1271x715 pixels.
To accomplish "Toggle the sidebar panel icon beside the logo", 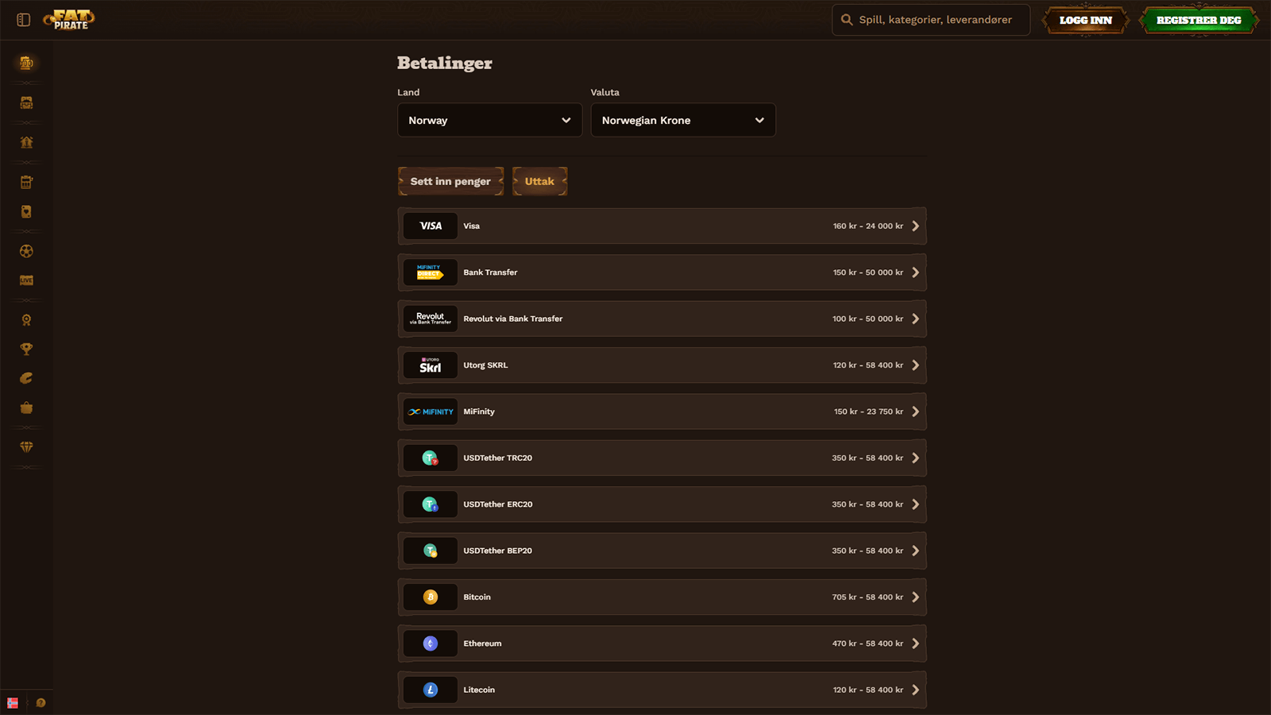I will click(24, 20).
